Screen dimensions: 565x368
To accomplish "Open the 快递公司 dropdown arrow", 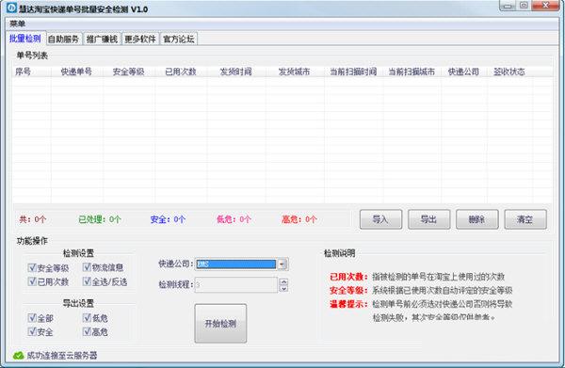I will pos(282,264).
